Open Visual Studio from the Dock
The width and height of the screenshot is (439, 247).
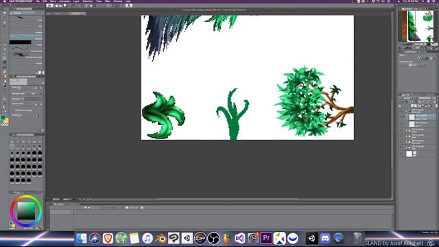point(240,238)
